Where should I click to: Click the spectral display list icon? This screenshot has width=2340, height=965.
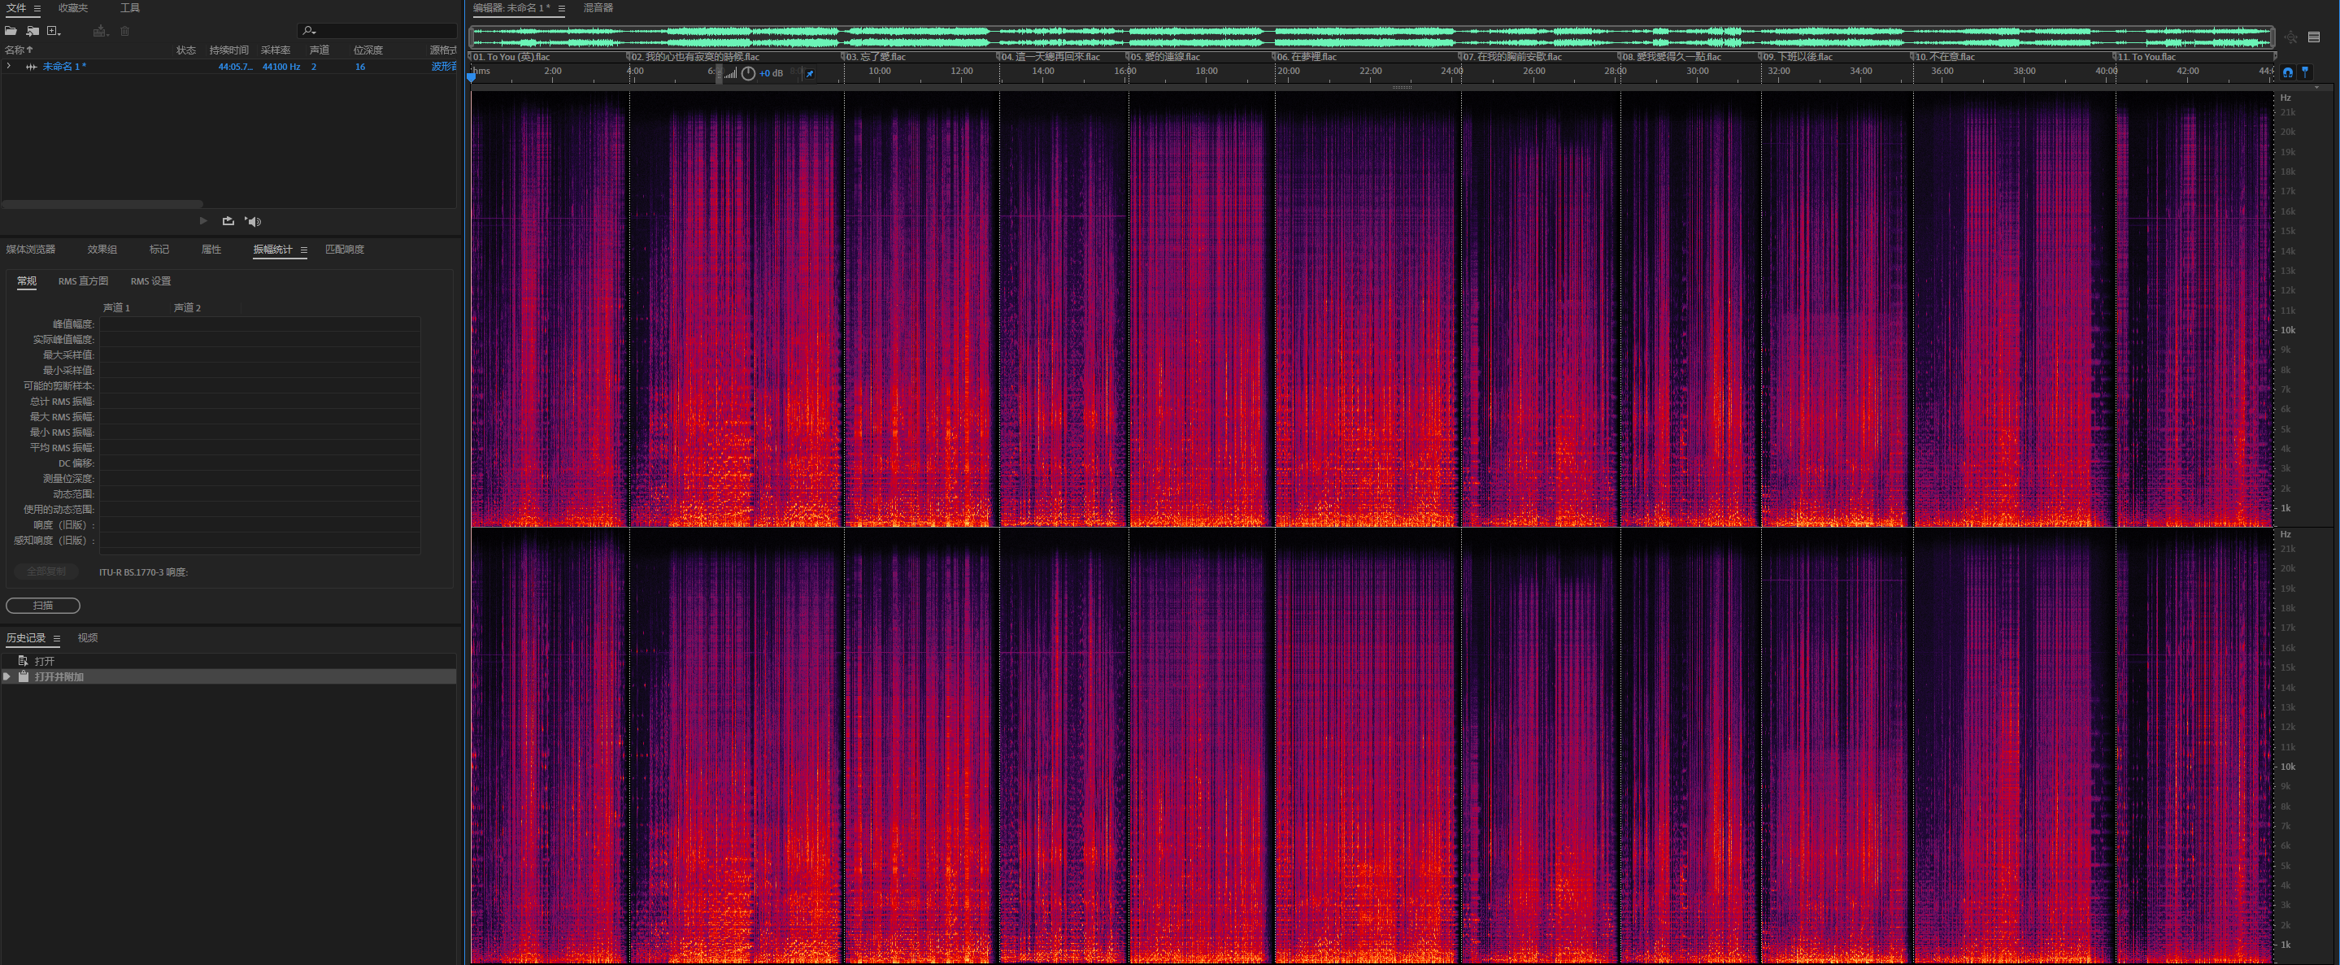tap(2314, 37)
